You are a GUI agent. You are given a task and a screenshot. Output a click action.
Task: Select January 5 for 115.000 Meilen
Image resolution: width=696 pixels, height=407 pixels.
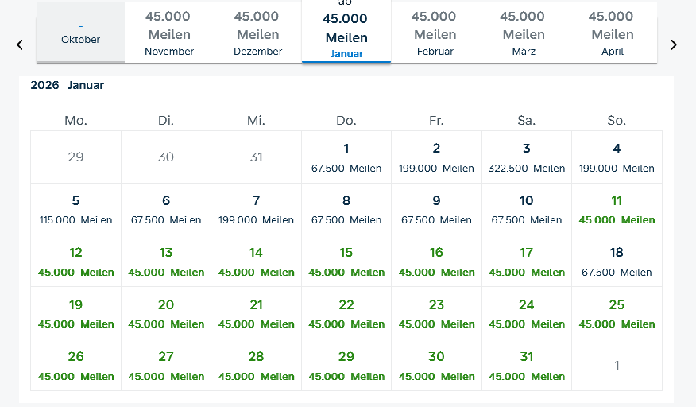[75, 210]
